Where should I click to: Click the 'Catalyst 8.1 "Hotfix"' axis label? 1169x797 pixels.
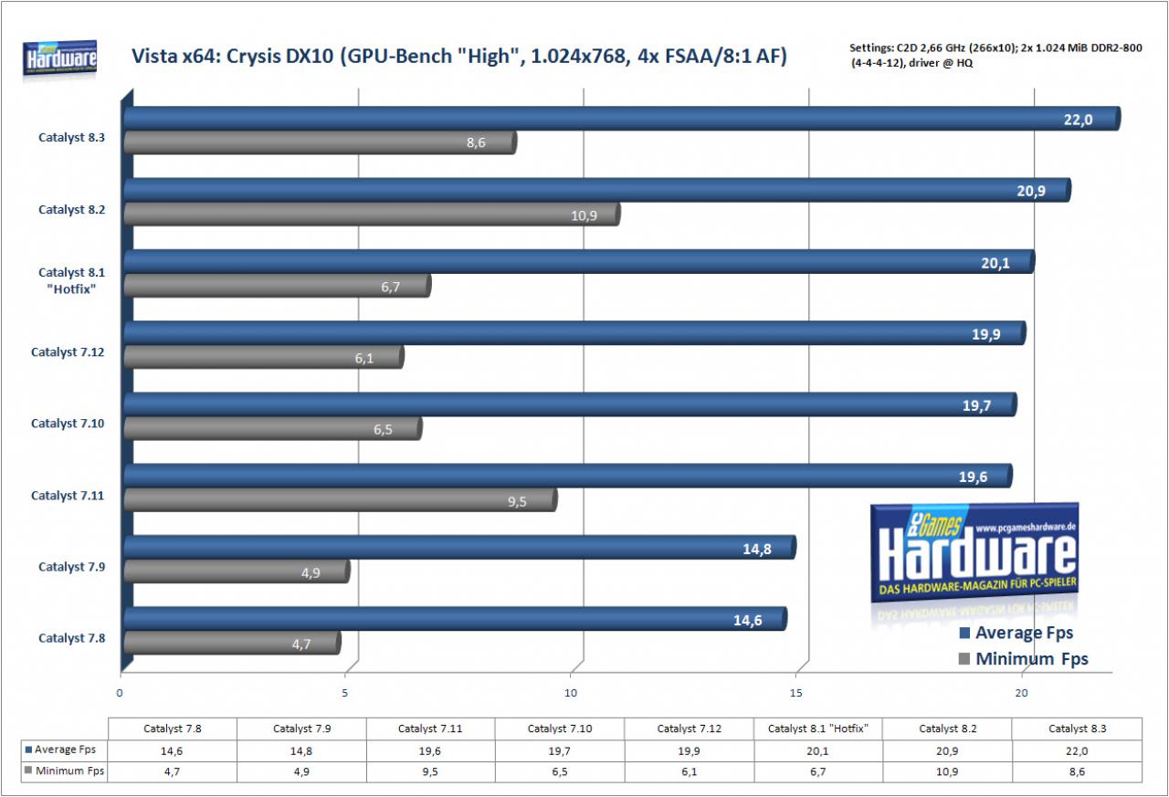tap(72, 279)
